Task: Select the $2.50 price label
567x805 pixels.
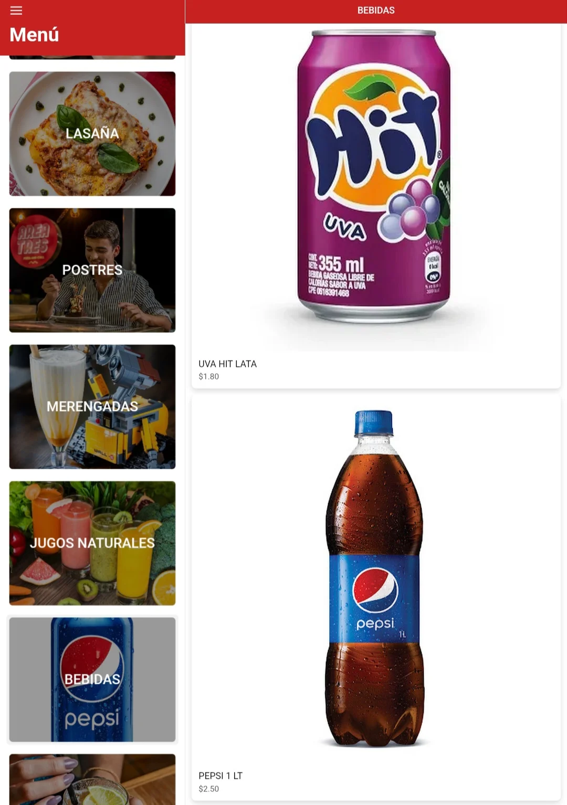Action: pyautogui.click(x=209, y=789)
